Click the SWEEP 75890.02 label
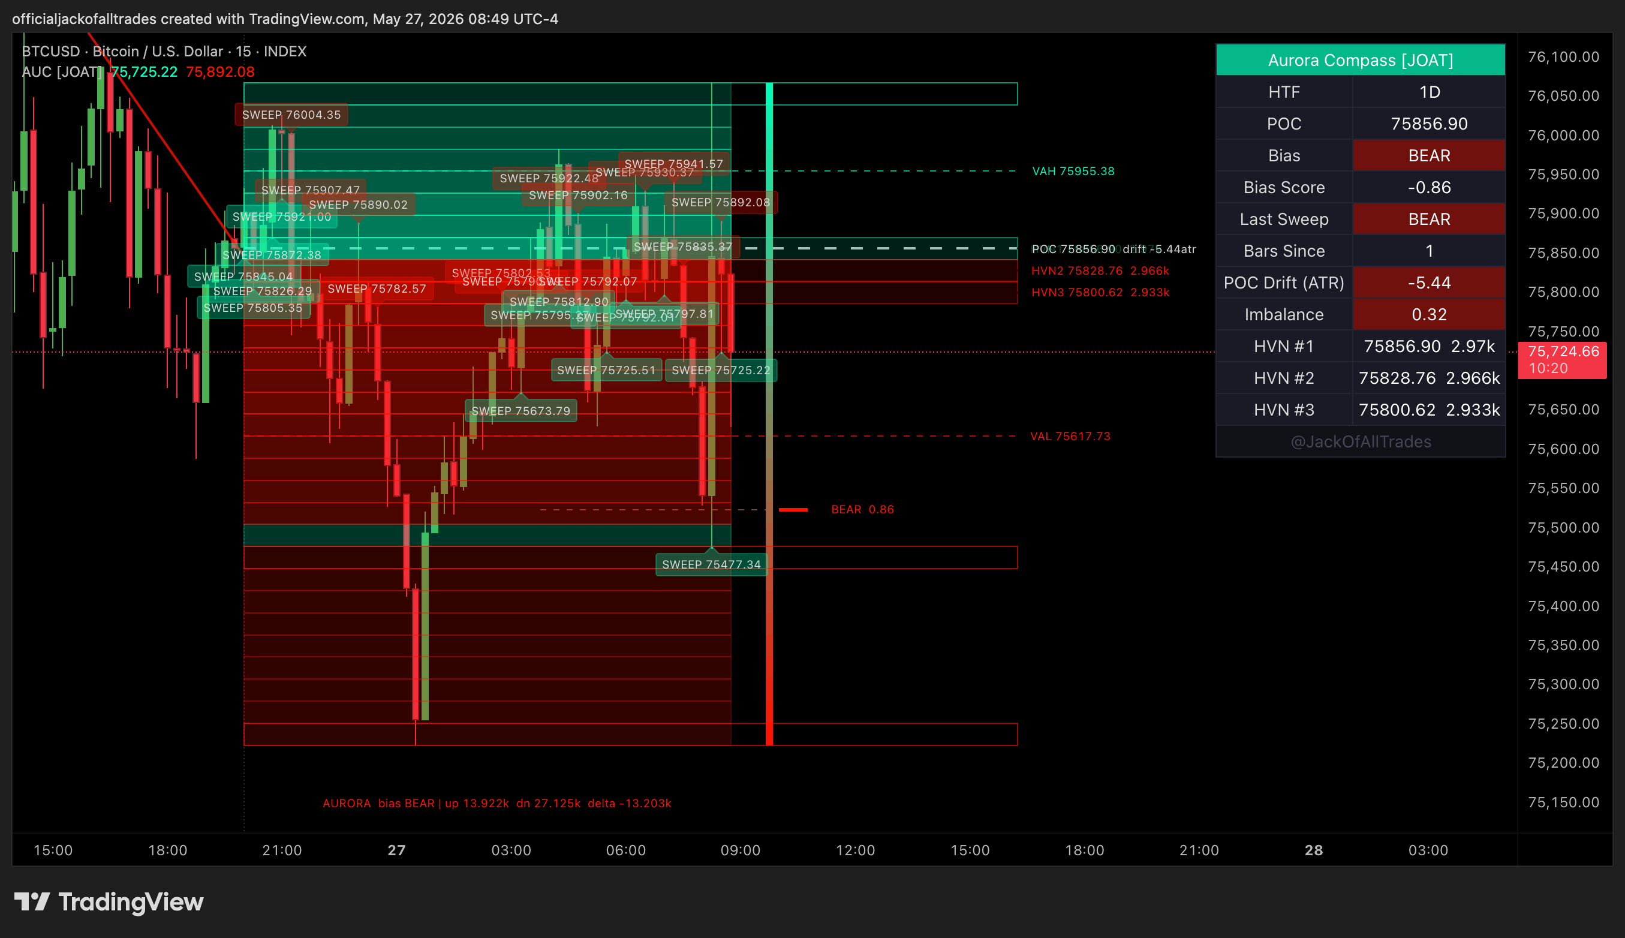The image size is (1625, 938). (358, 205)
